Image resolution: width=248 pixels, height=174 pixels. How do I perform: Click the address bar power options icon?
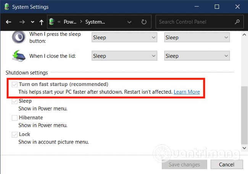click(52, 22)
